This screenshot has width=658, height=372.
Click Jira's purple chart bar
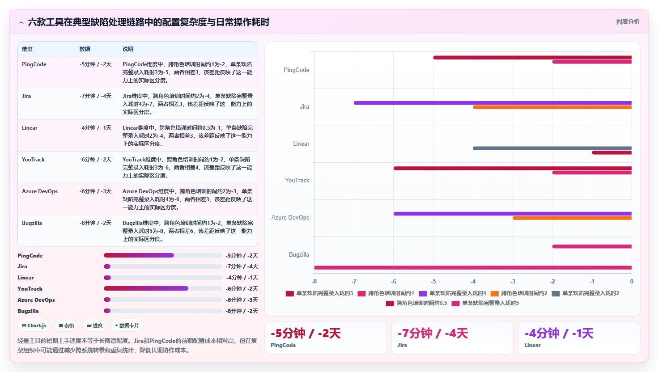492,103
